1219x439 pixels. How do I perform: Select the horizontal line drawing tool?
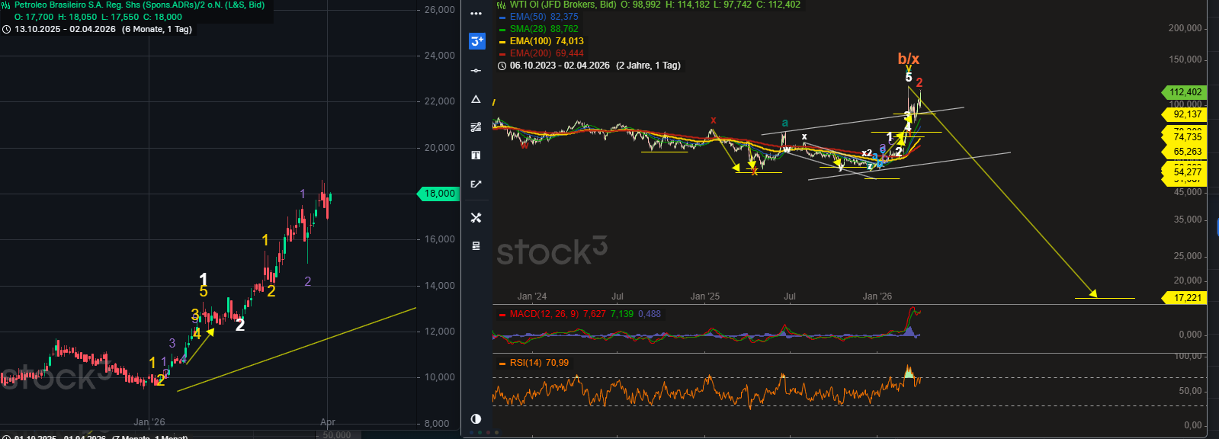pos(476,71)
